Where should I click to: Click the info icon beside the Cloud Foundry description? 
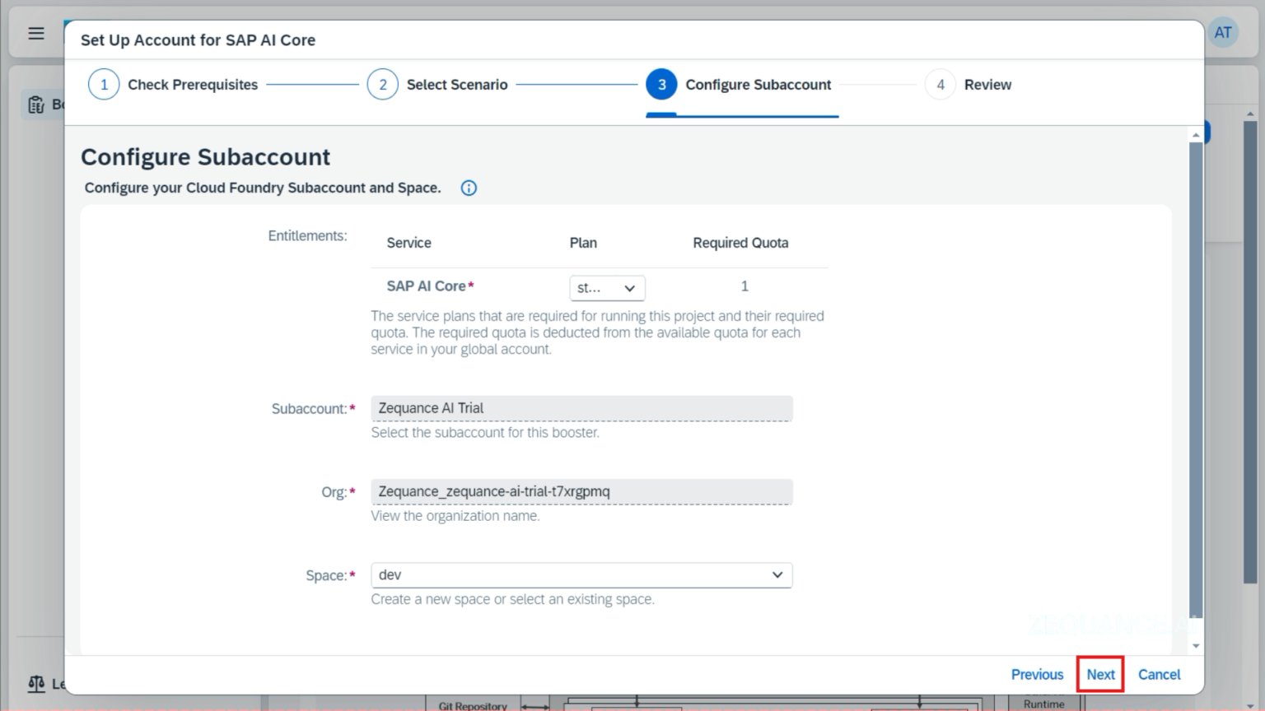pyautogui.click(x=468, y=188)
